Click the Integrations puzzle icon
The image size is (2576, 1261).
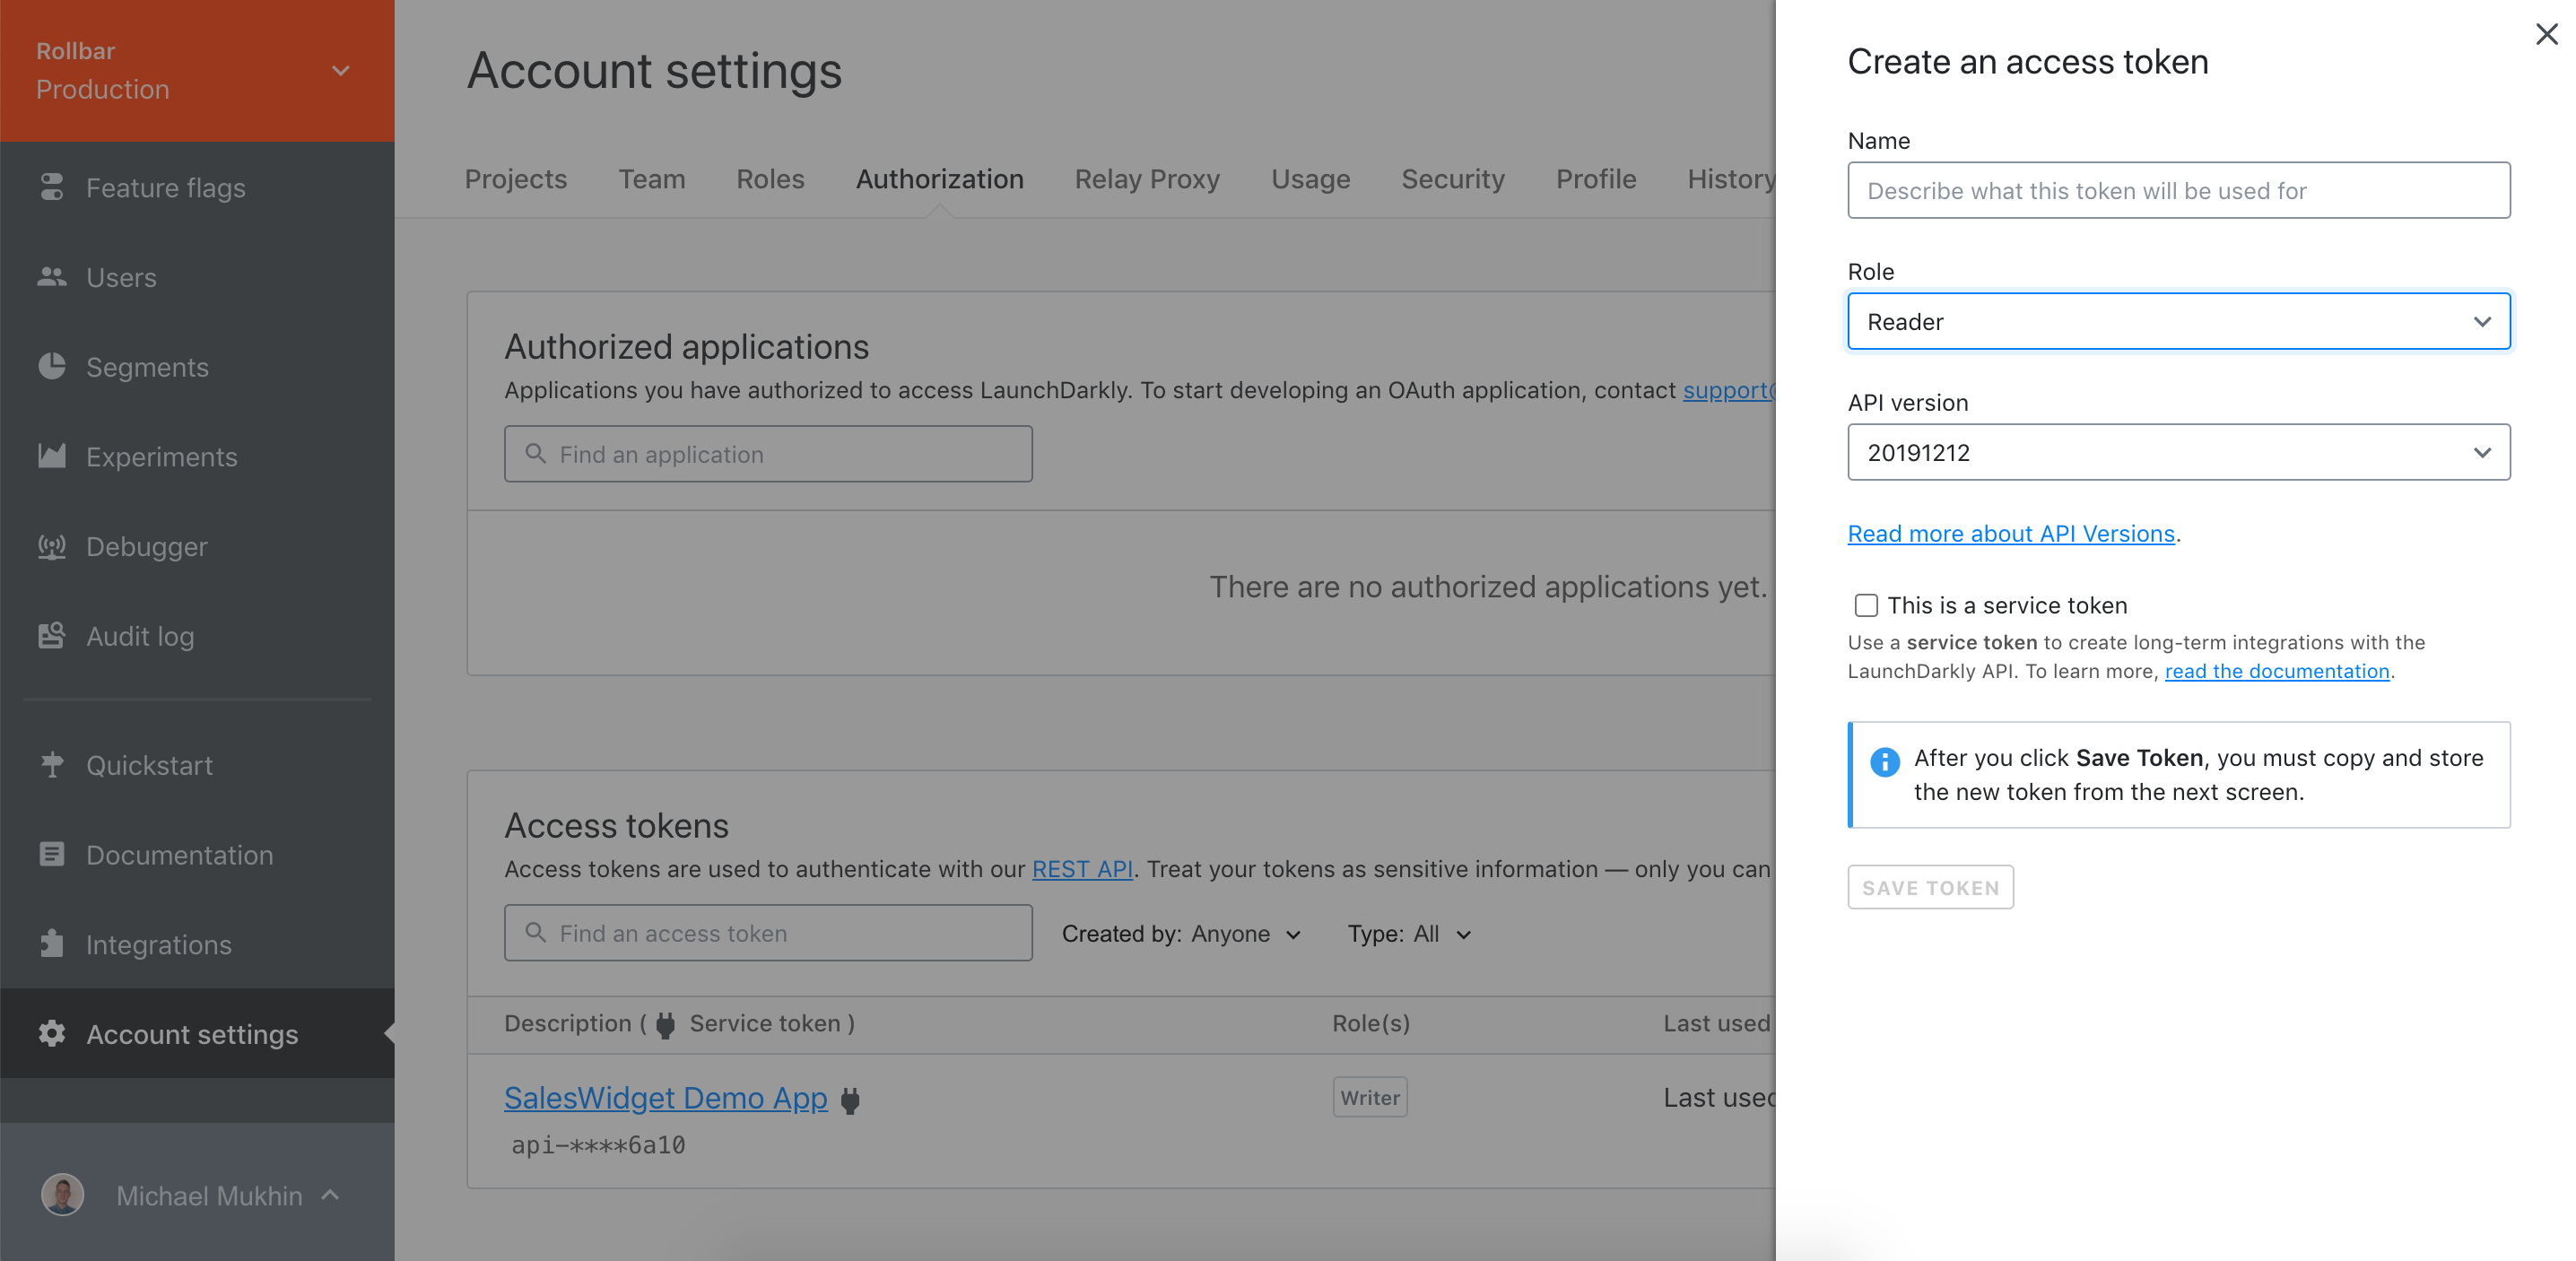[x=51, y=943]
